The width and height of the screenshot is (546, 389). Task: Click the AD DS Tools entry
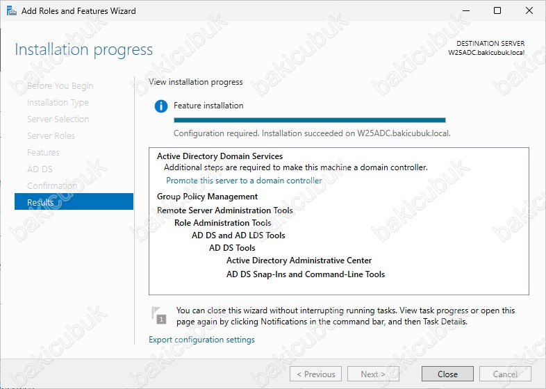[232, 248]
